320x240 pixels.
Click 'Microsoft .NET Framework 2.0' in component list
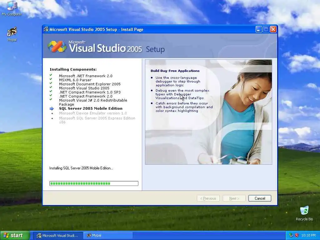click(86, 76)
